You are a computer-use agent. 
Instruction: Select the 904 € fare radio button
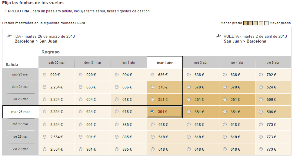click(117, 75)
